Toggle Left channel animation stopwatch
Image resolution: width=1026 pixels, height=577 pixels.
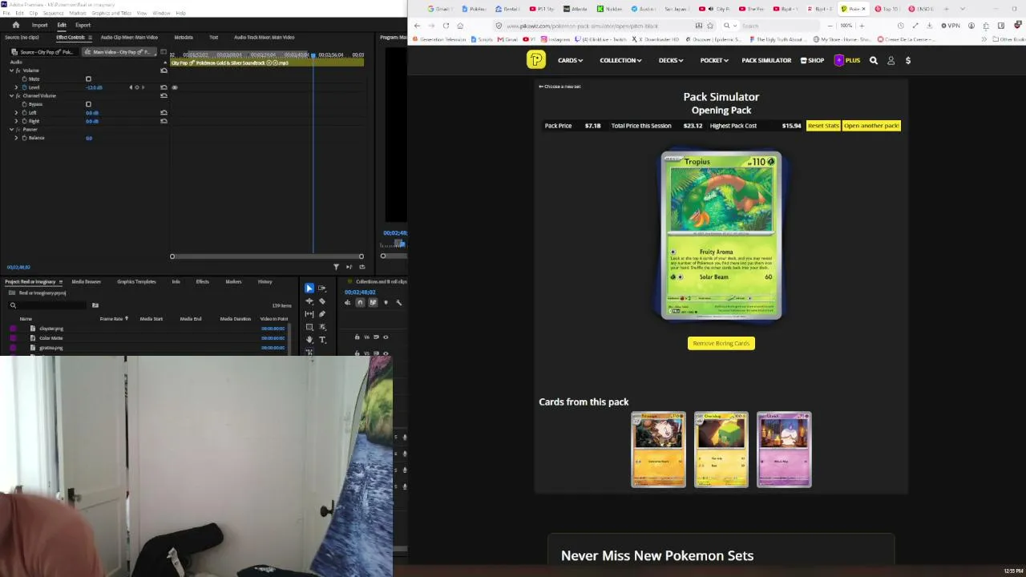(25, 113)
